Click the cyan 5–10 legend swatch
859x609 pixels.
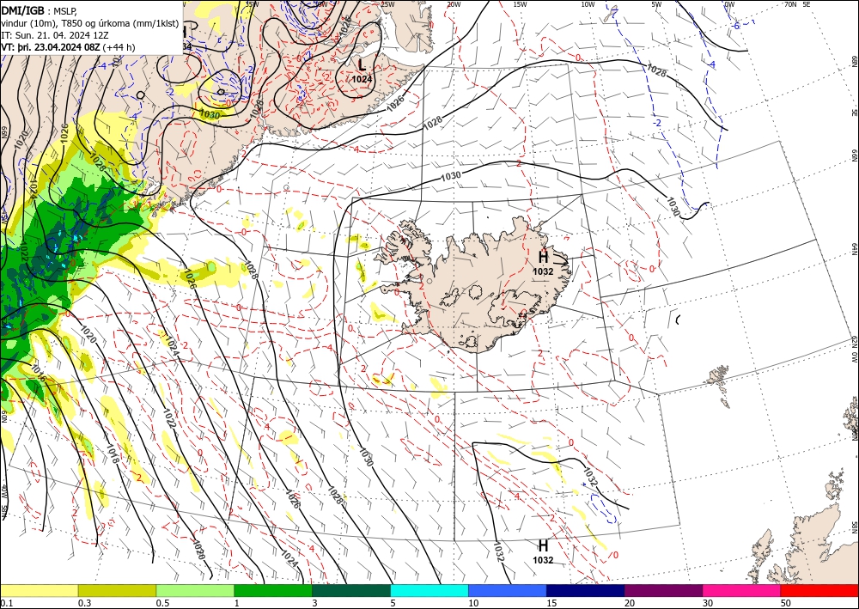(429, 590)
